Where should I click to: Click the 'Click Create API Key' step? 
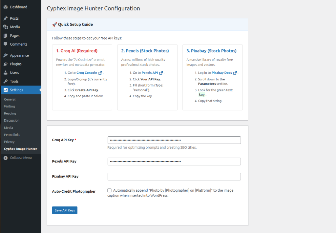point(83,90)
